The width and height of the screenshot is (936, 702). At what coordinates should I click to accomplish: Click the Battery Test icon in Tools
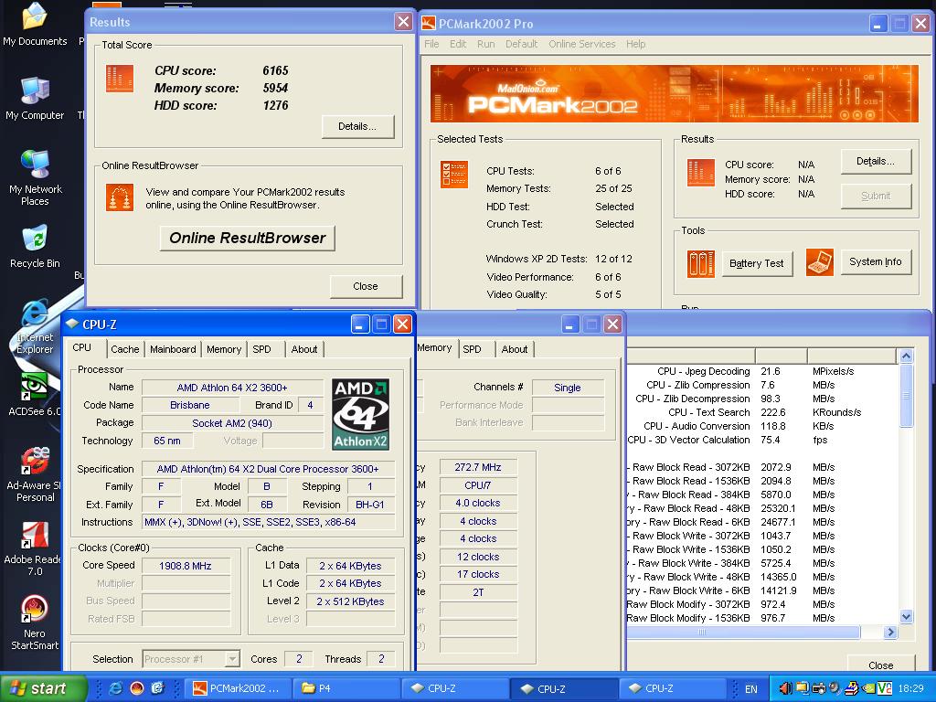coord(701,263)
